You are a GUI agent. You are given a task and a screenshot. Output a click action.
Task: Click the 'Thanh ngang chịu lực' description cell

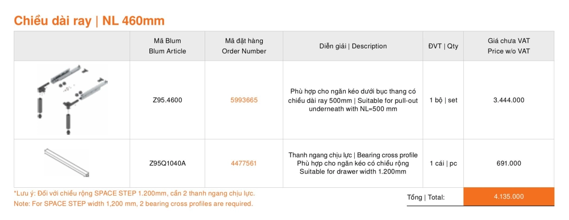pyautogui.click(x=353, y=163)
